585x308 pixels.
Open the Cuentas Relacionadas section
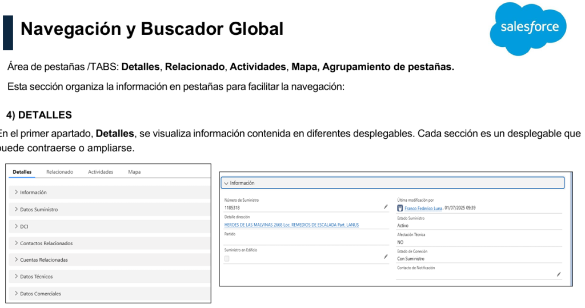coord(43,260)
